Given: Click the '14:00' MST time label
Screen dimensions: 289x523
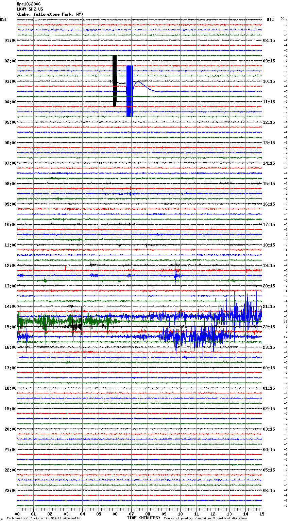Looking at the screenshot, I should pyautogui.click(x=11, y=307).
